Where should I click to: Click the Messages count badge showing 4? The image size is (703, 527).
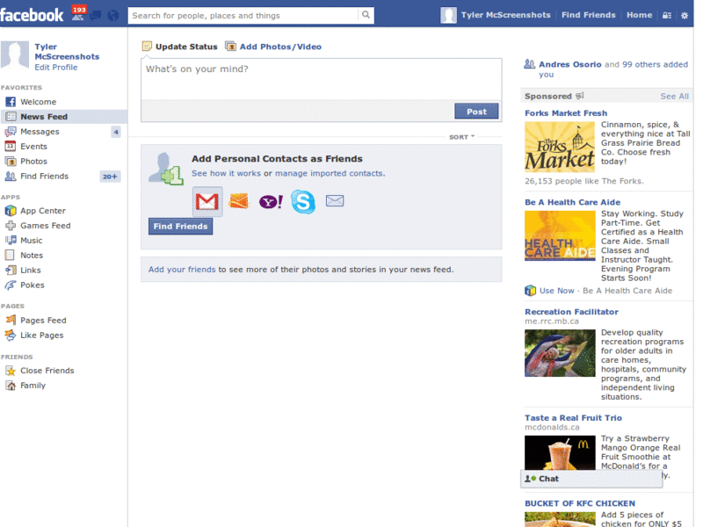coord(116,132)
